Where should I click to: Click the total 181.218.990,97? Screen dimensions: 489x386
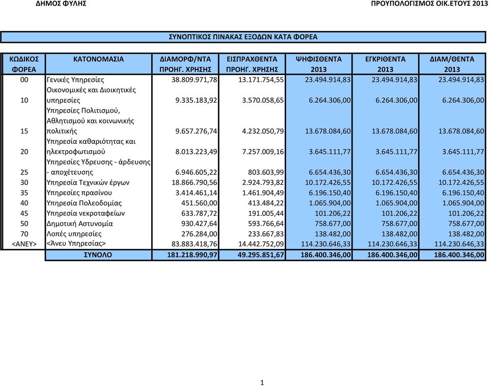[192, 255]
